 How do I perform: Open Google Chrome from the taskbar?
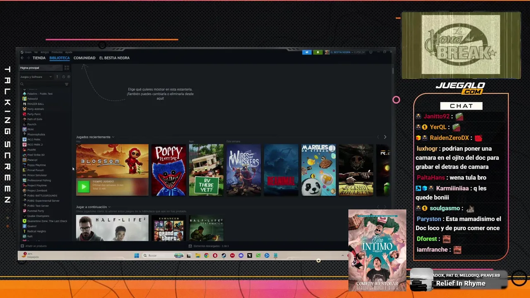pos(206,255)
